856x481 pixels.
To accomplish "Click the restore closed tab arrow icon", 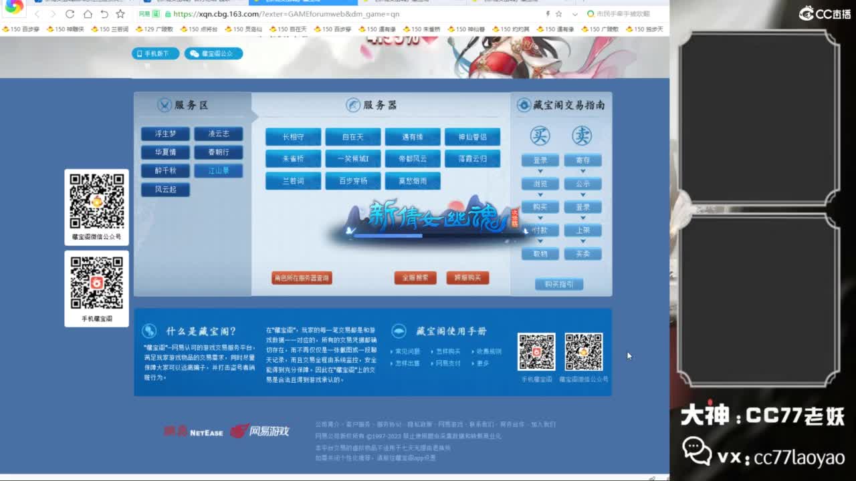I will [104, 14].
